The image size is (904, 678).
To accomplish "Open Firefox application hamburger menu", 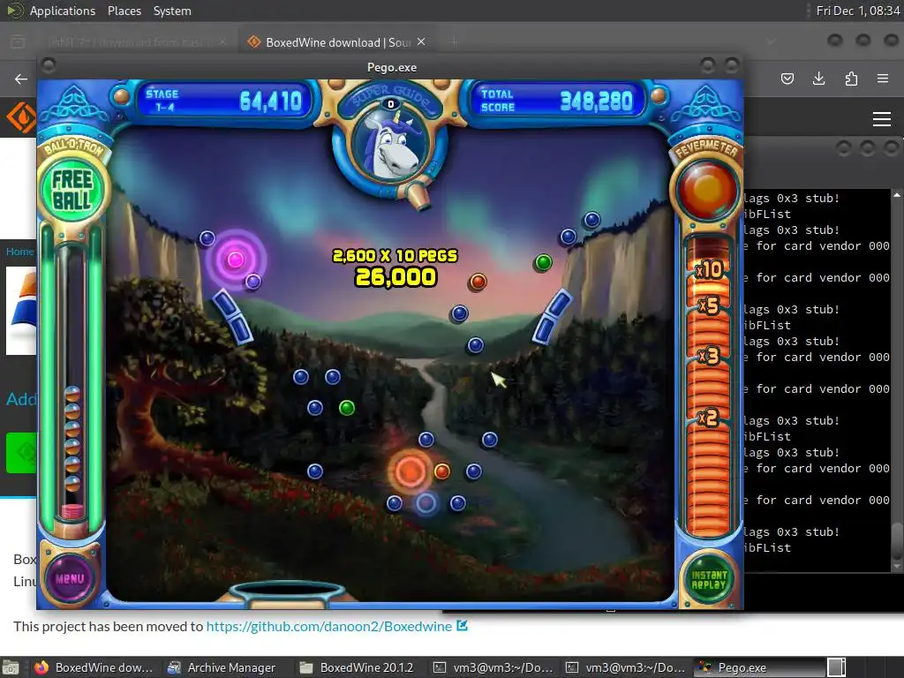I will [883, 79].
